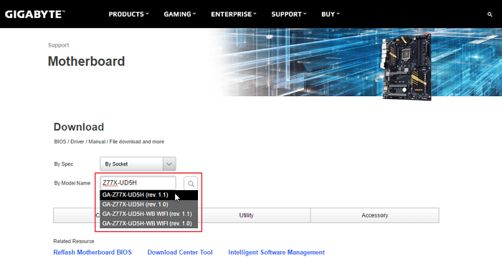Open the BUY menu
Image resolution: width=502 pixels, height=264 pixels.
click(x=331, y=14)
